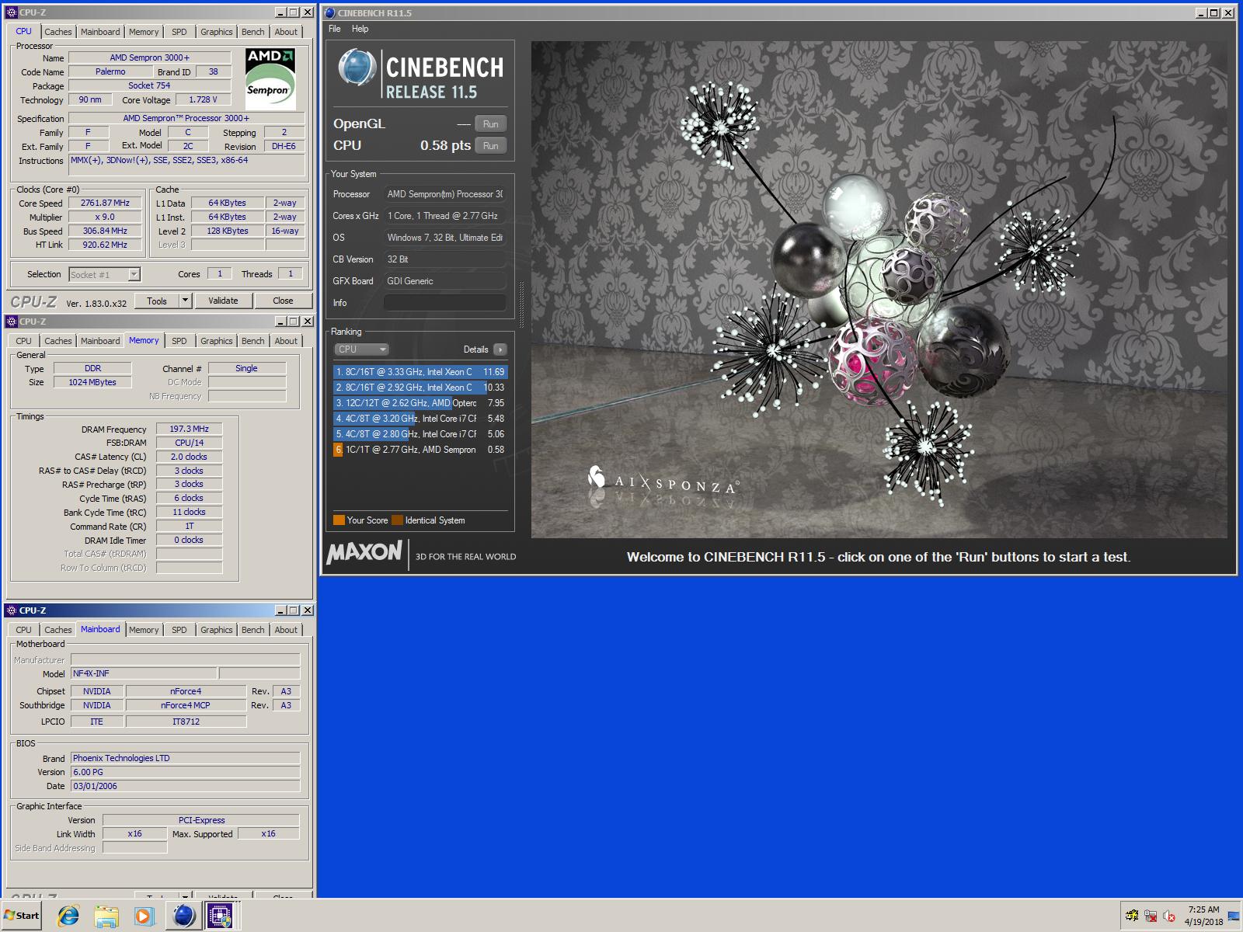Screen dimensions: 1243x932
Task: Click the Info input field in Your System
Action: tap(445, 303)
